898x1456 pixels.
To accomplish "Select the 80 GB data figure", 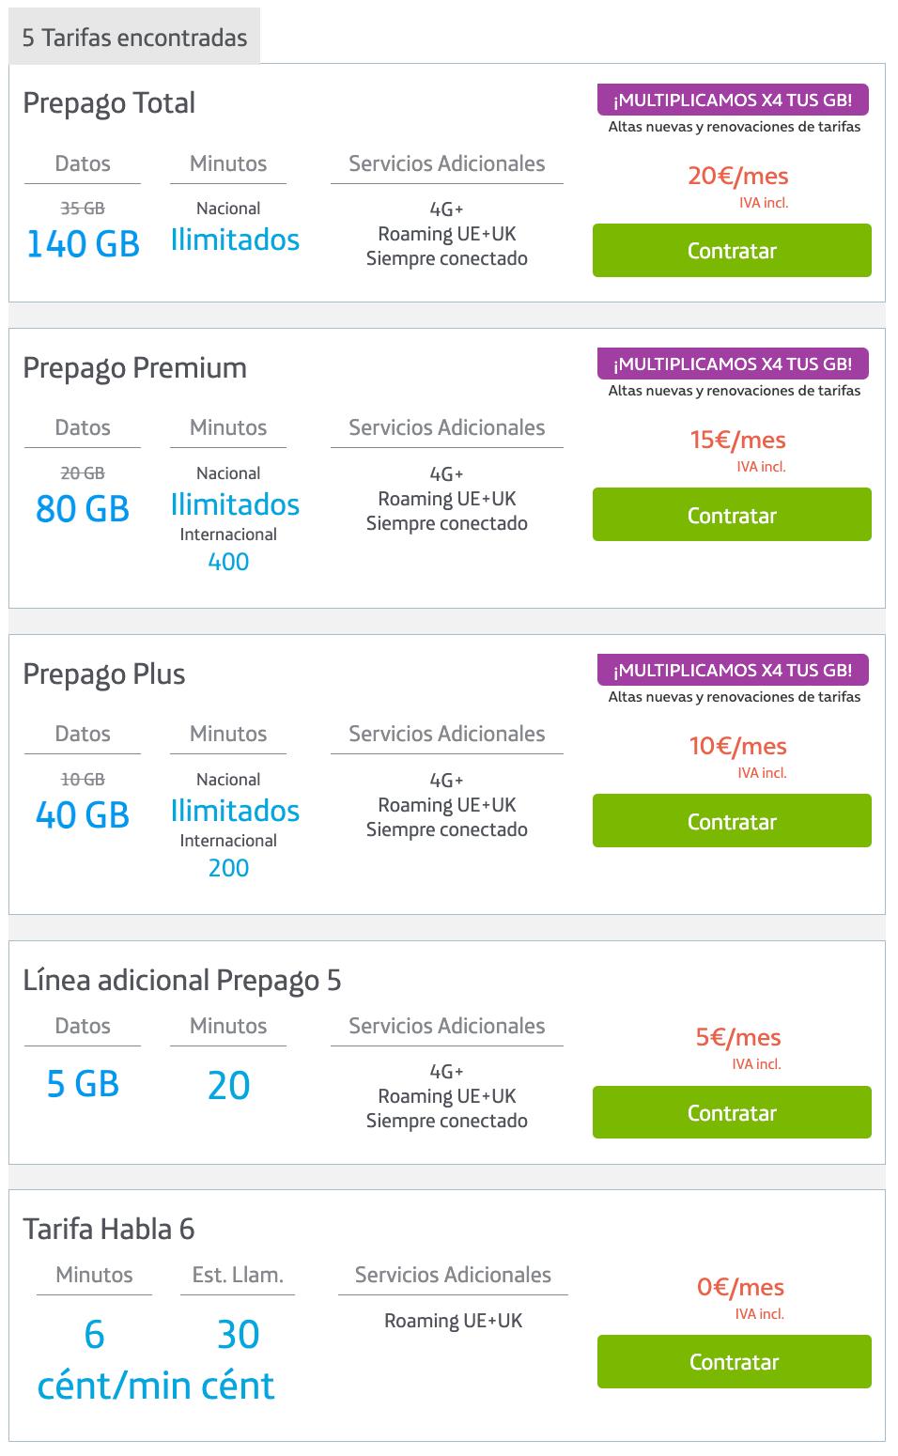I will [83, 509].
